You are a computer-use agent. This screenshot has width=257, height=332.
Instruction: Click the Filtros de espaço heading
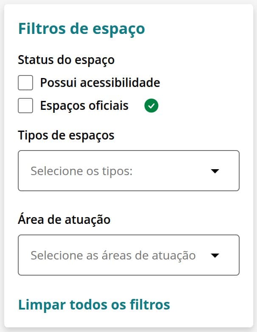click(x=81, y=29)
